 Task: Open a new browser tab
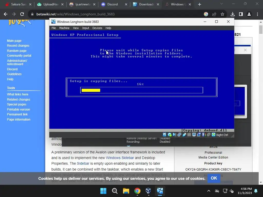click(199, 4)
